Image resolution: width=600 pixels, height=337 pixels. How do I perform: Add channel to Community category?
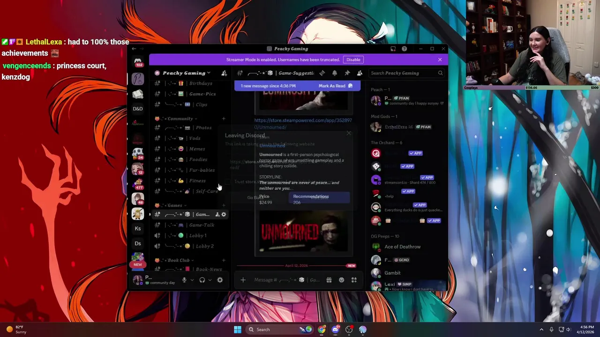pos(224,119)
